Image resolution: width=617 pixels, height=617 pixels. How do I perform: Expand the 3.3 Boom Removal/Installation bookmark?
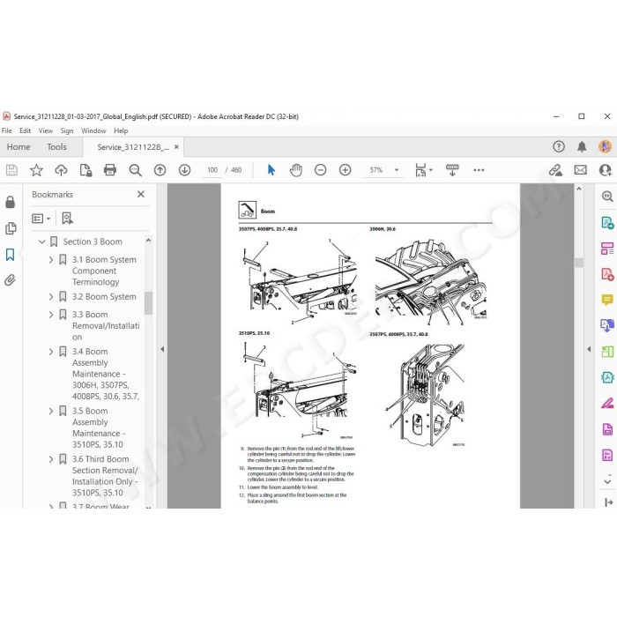point(51,315)
